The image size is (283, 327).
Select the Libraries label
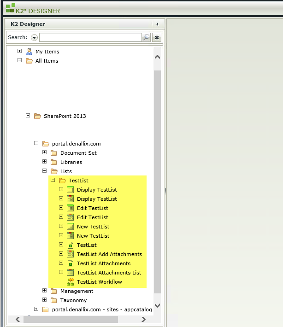tap(71, 162)
